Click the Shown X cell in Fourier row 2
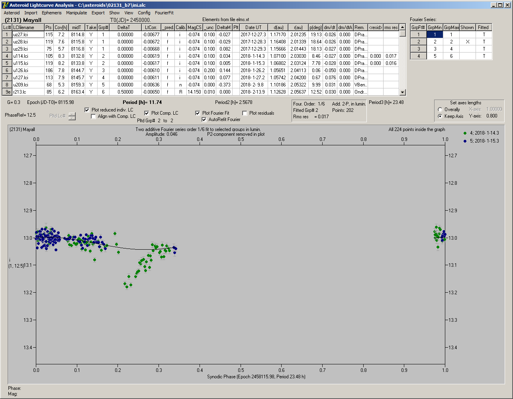Image resolution: width=513 pixels, height=399 pixels. coord(468,42)
